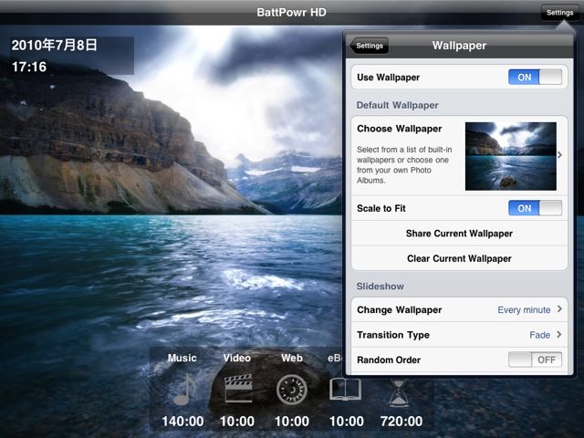The width and height of the screenshot is (584, 438).
Task: Click the Wallpaper panel title
Action: pos(459,46)
